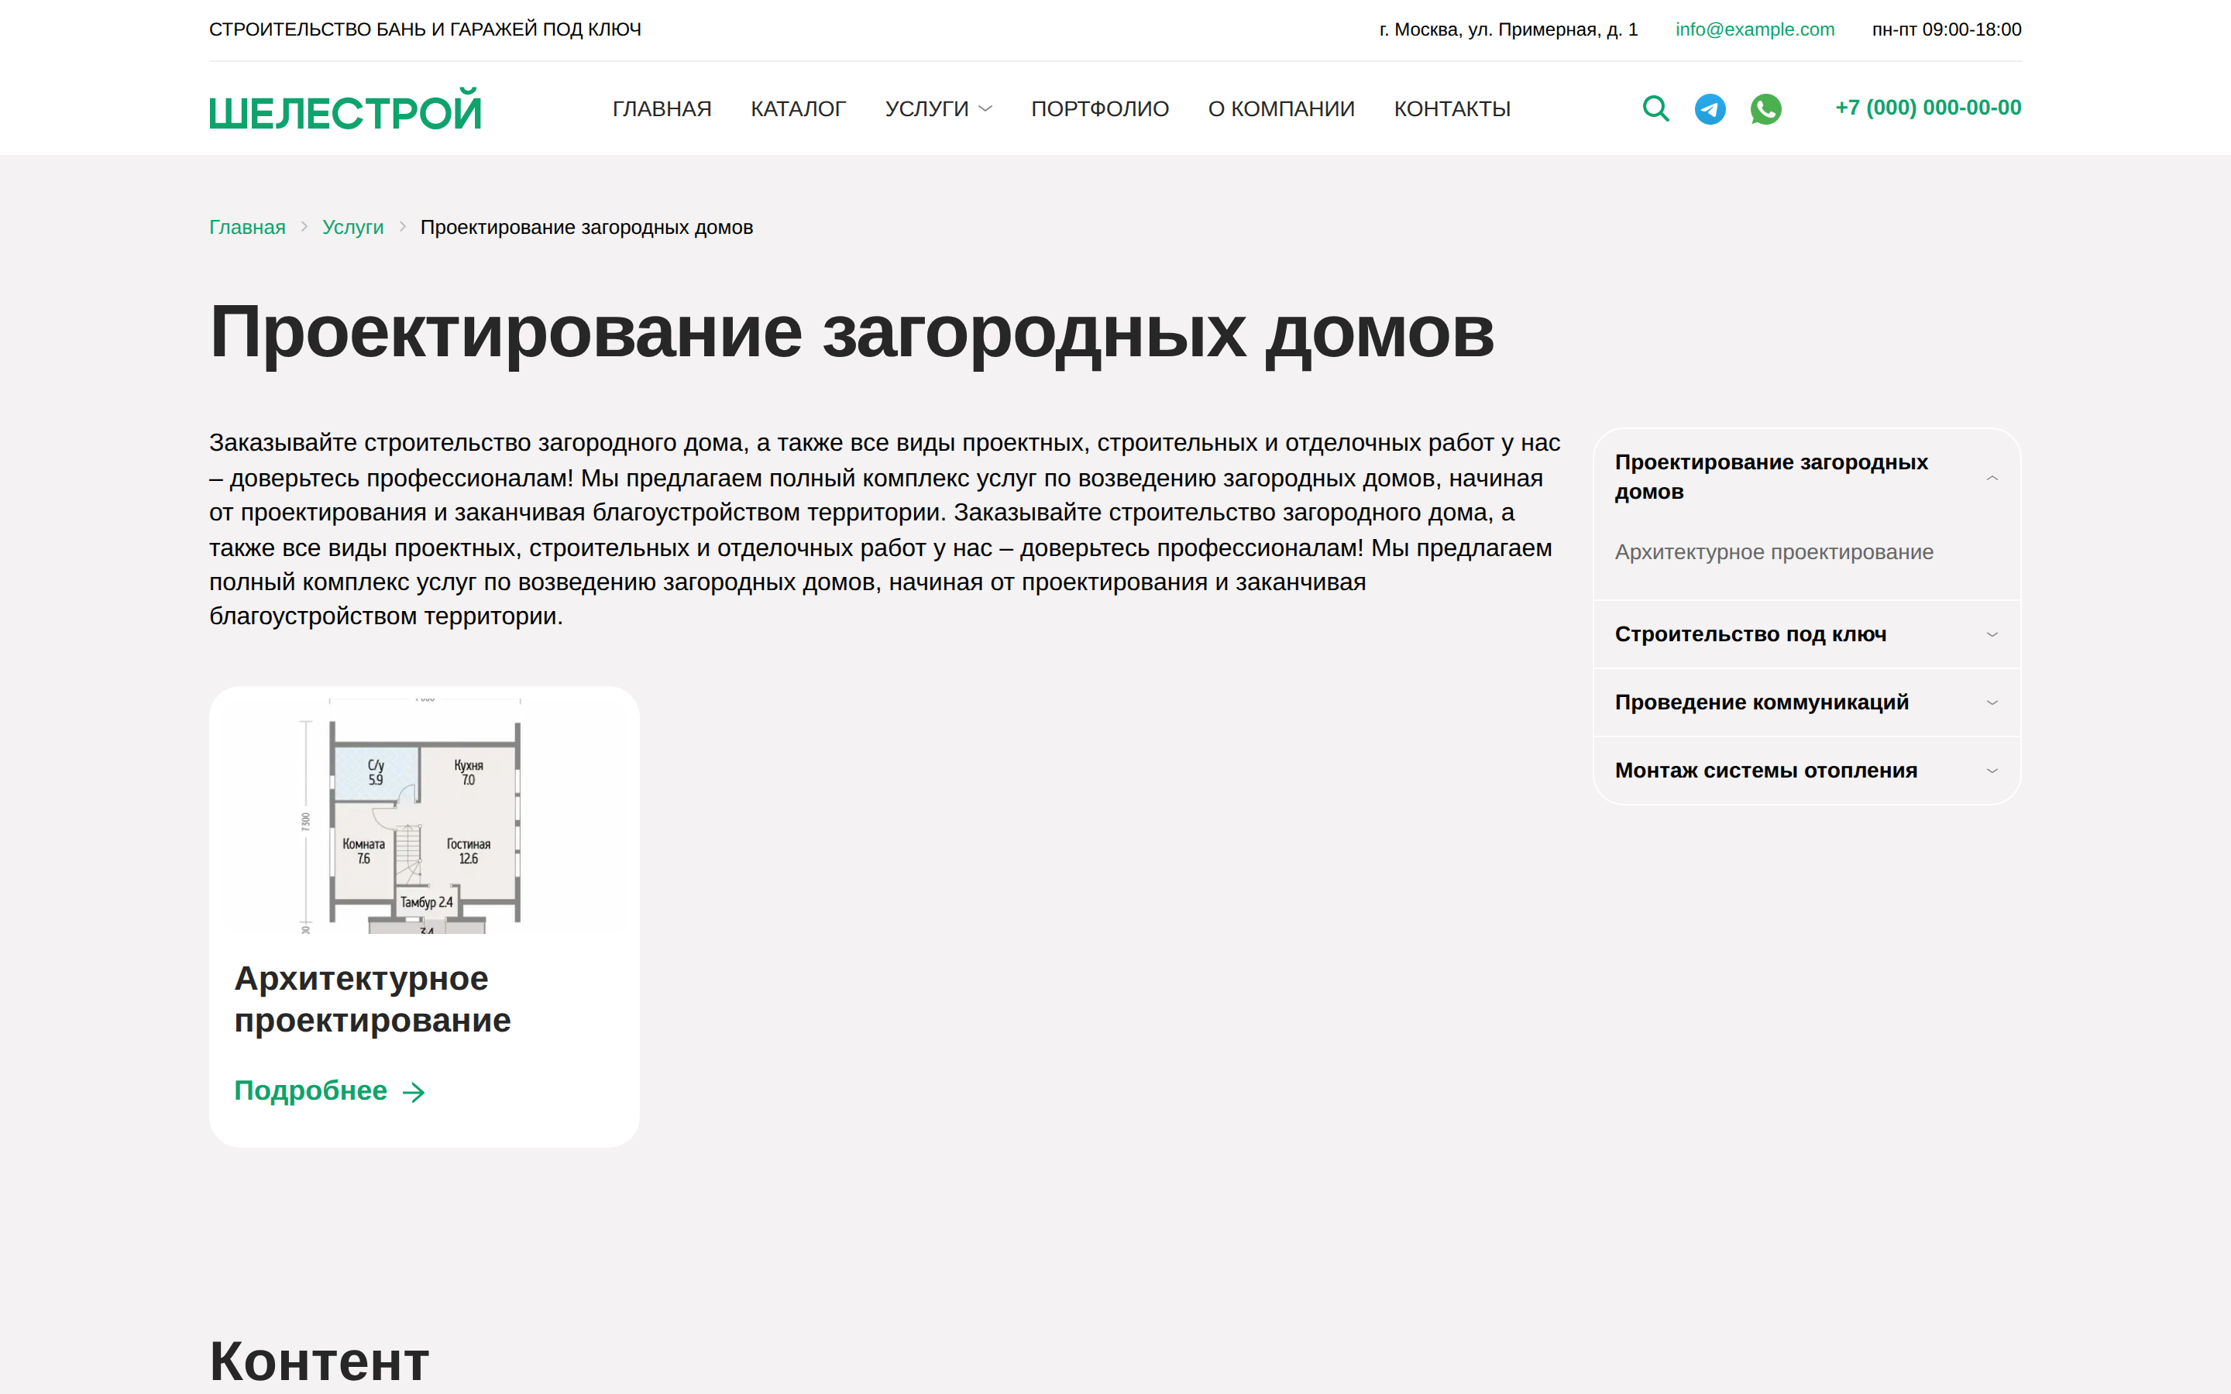
Task: Expand Строительство под ключ sidebar section
Action: tap(1992, 634)
